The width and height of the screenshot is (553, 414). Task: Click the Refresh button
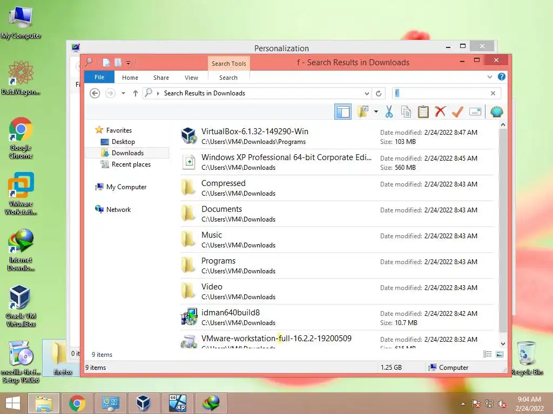pyautogui.click(x=379, y=94)
